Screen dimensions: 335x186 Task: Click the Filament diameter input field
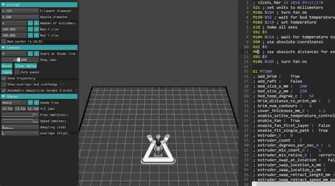pos(20,11)
